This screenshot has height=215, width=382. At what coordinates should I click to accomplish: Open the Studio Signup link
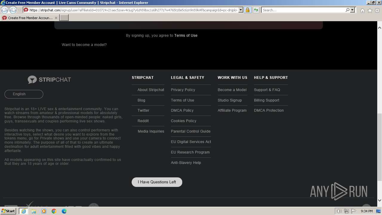click(x=230, y=100)
